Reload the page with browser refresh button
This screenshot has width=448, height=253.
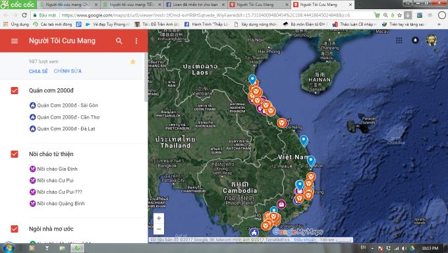24,15
